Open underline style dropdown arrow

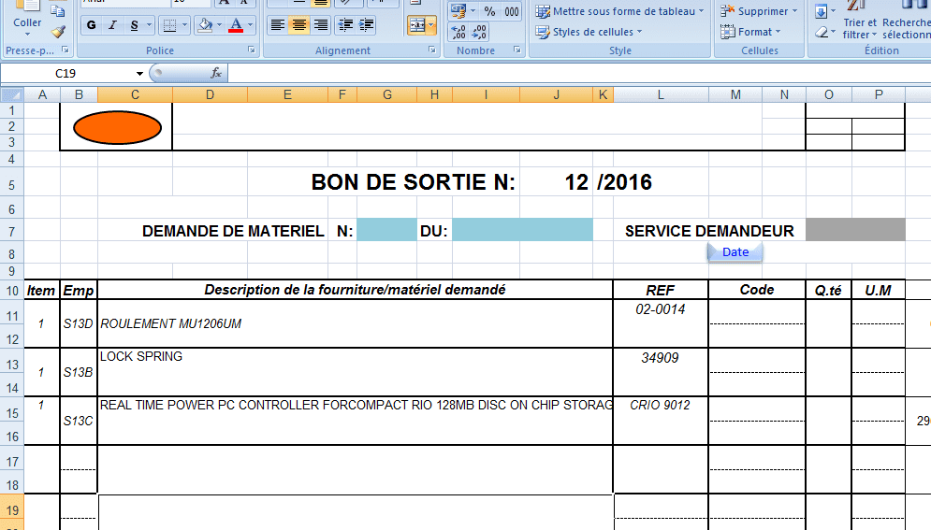[149, 25]
